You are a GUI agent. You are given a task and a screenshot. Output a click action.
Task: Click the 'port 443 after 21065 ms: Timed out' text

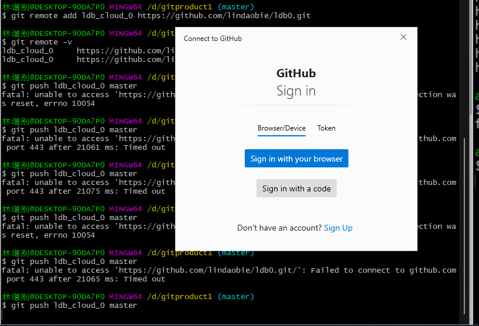tap(86, 279)
